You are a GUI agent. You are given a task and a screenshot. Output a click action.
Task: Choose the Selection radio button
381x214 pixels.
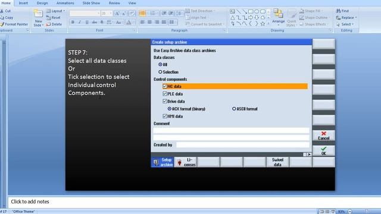pyautogui.click(x=160, y=72)
